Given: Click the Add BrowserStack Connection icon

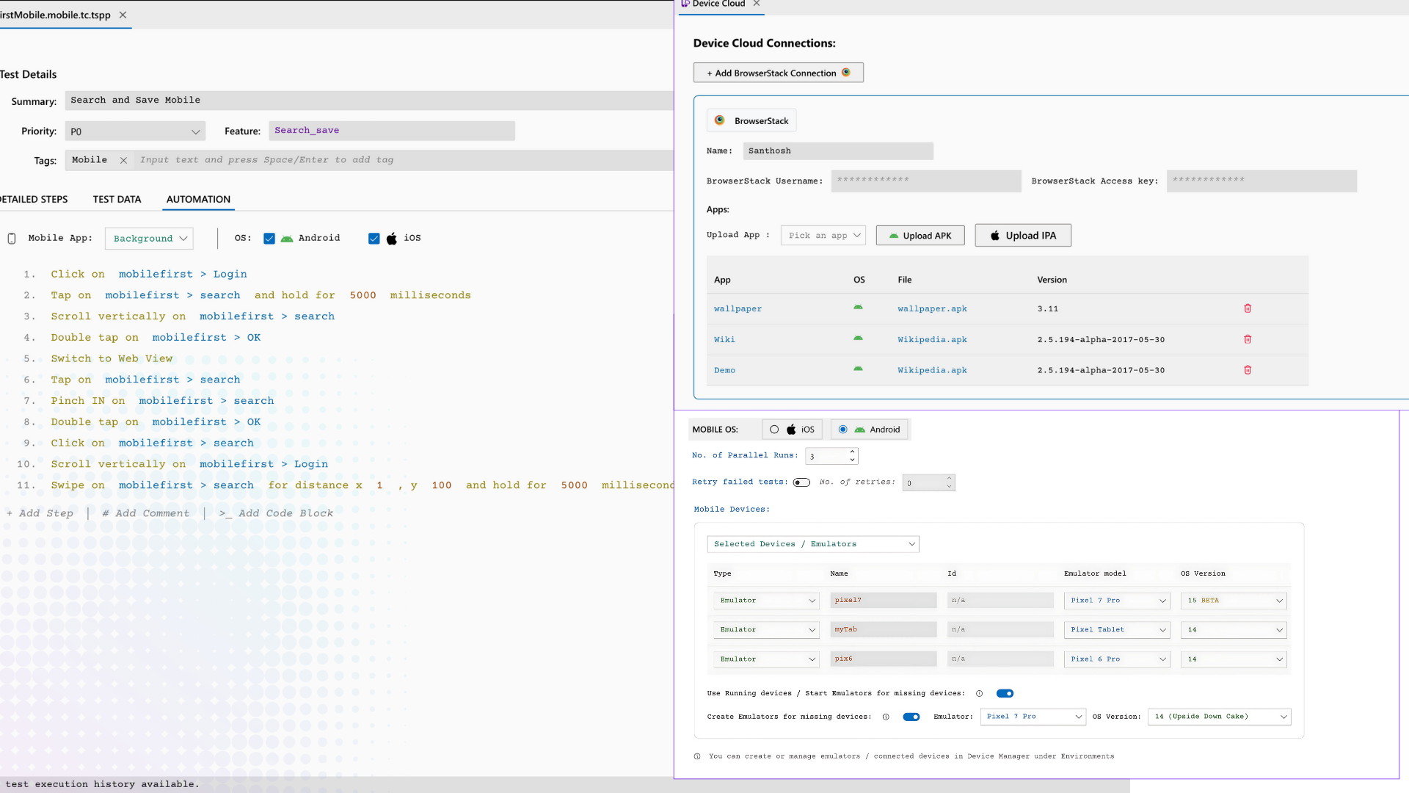Looking at the screenshot, I should tap(847, 73).
